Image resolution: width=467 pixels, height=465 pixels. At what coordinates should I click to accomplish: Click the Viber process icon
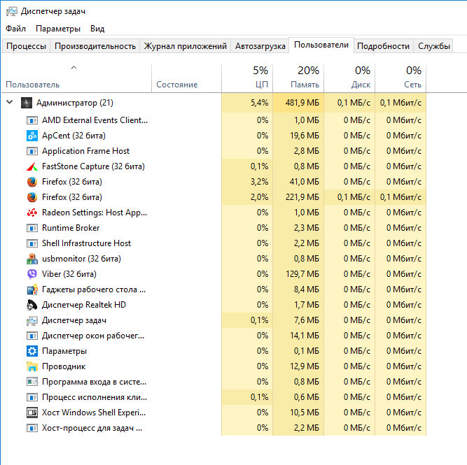[32, 274]
